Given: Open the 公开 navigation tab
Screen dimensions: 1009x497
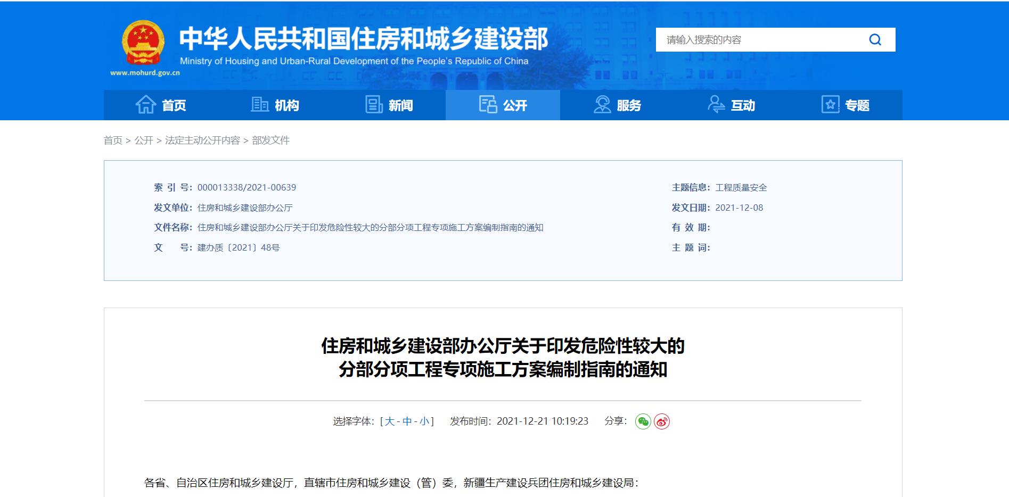Looking at the screenshot, I should pos(503,105).
